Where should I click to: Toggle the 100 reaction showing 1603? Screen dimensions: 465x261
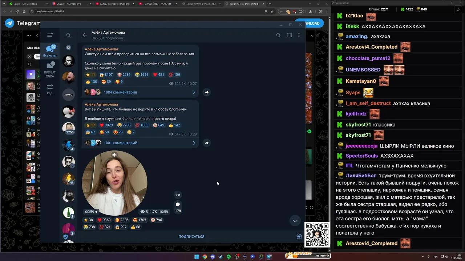click(x=142, y=125)
